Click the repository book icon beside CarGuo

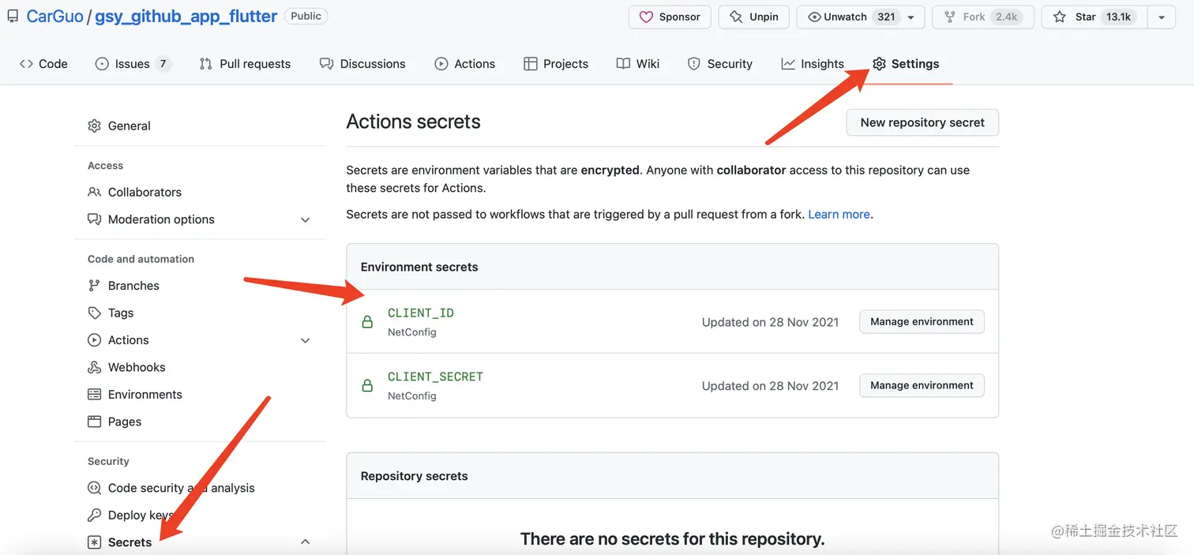point(13,16)
